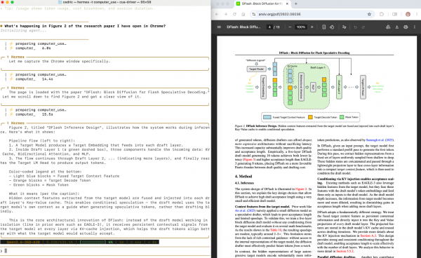This screenshot has height=258, width=421.
Task: Open a new Chrome tab
Action: coord(296,4)
